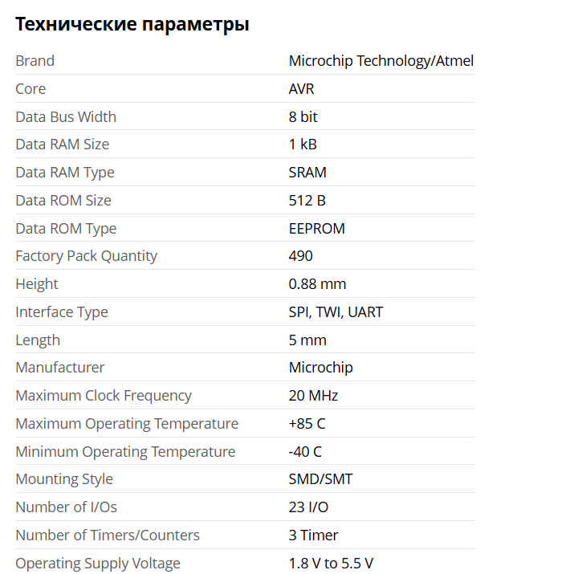Click the Factory Pack Quantity label
The image size is (586, 574).
tap(87, 256)
